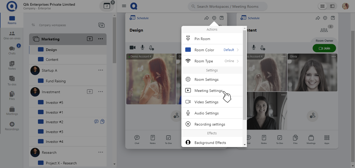Expand the Room Type submenu
The image size is (355, 168).
238,61
